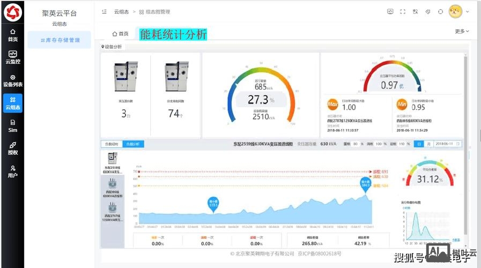Click the red 693 overload threshold label
481x268 pixels.
point(381,172)
